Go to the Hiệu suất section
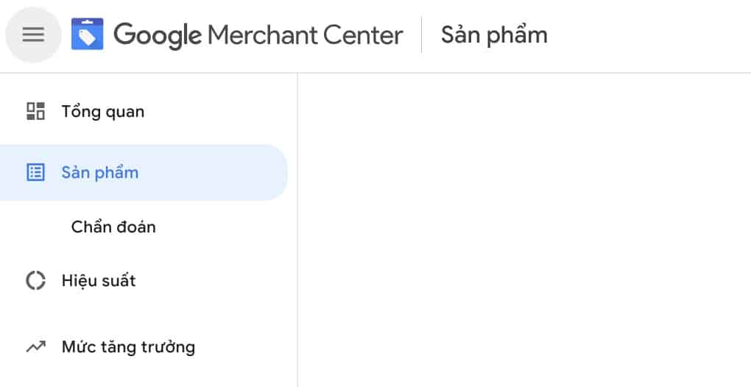 click(x=99, y=281)
